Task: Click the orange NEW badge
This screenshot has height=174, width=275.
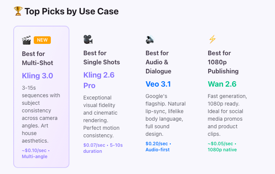Action: pyautogui.click(x=42, y=40)
